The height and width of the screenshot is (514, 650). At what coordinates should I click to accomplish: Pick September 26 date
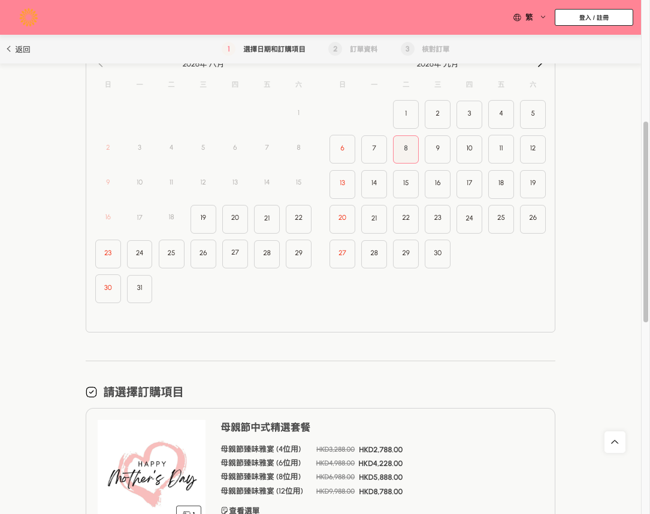[x=533, y=219]
